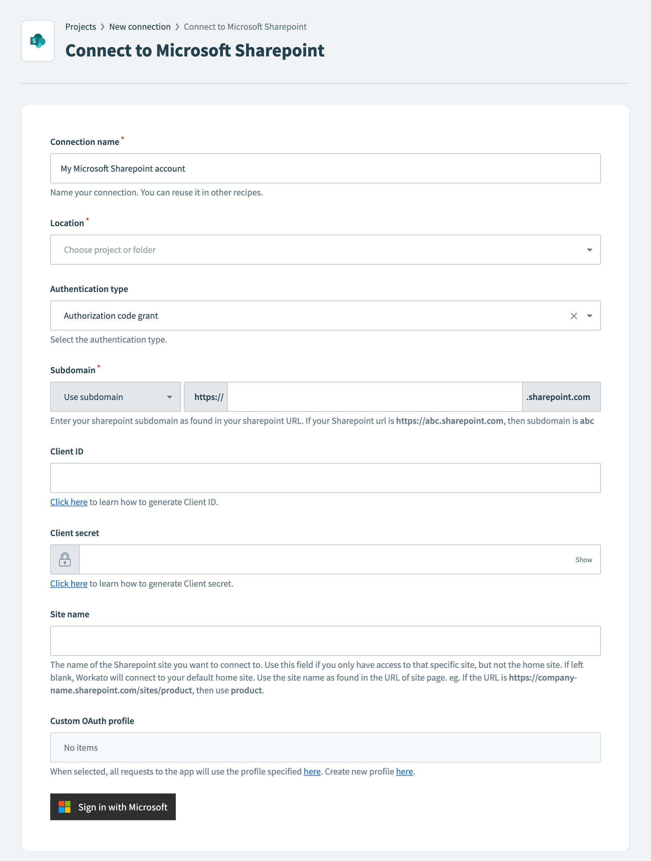
Task: Navigate to Projects via breadcrumb
Action: click(x=81, y=26)
